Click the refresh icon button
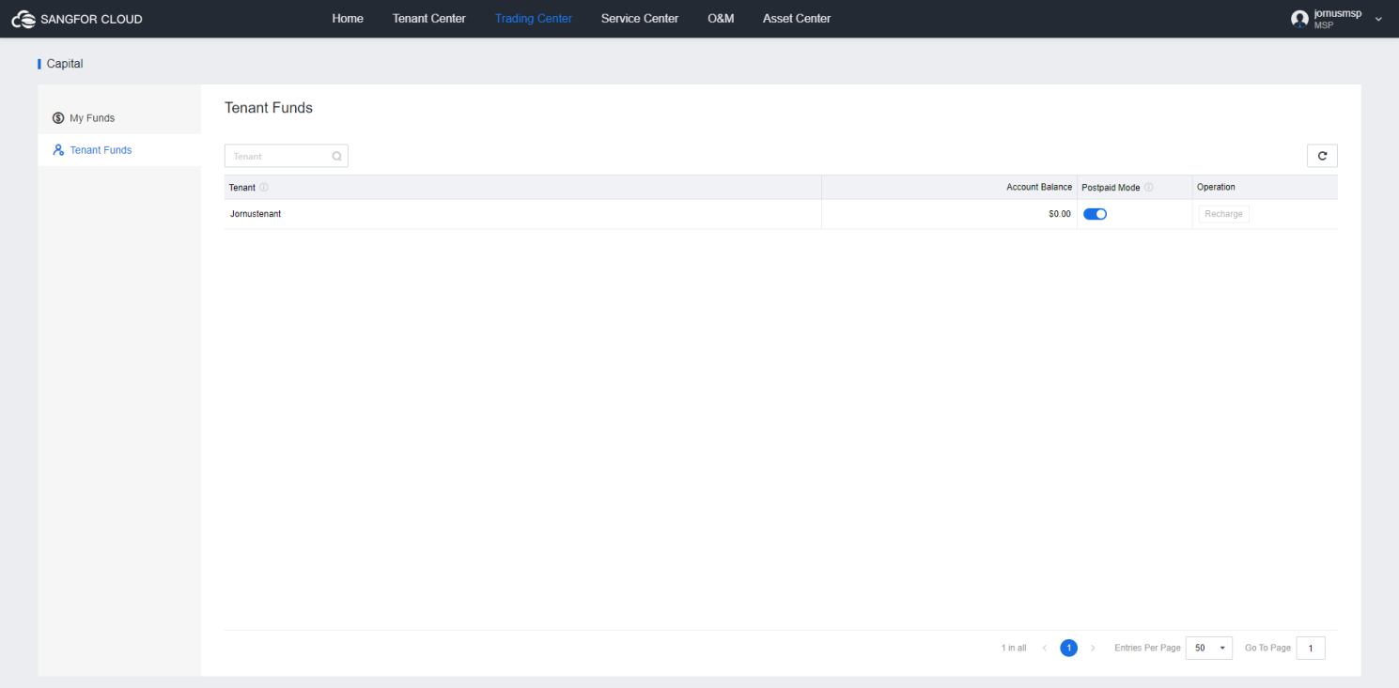This screenshot has width=1399, height=688. click(1322, 156)
